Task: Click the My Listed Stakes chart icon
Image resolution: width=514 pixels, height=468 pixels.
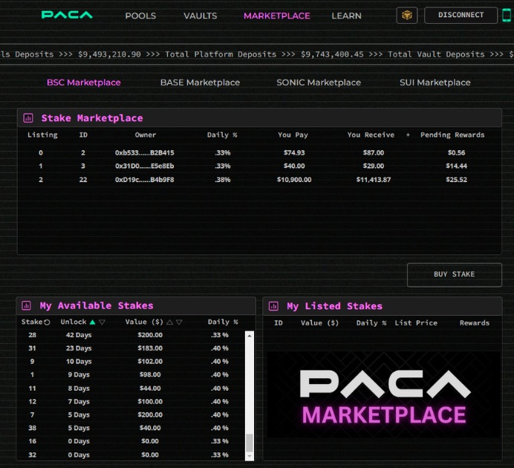Action: [x=273, y=306]
